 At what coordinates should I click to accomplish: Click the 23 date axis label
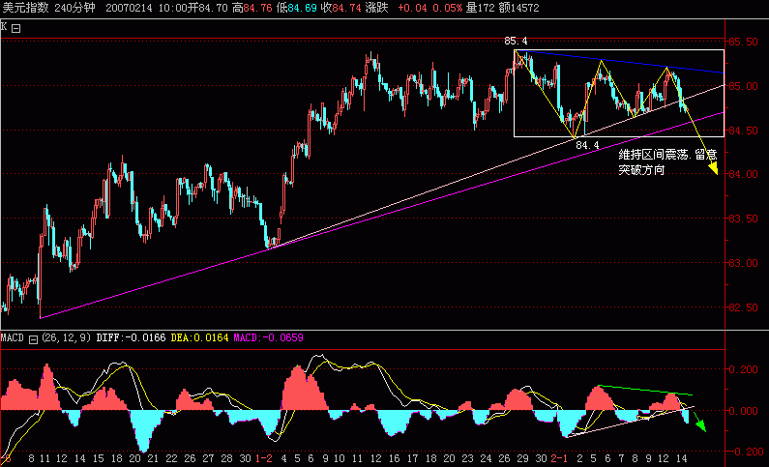[x=467, y=458]
